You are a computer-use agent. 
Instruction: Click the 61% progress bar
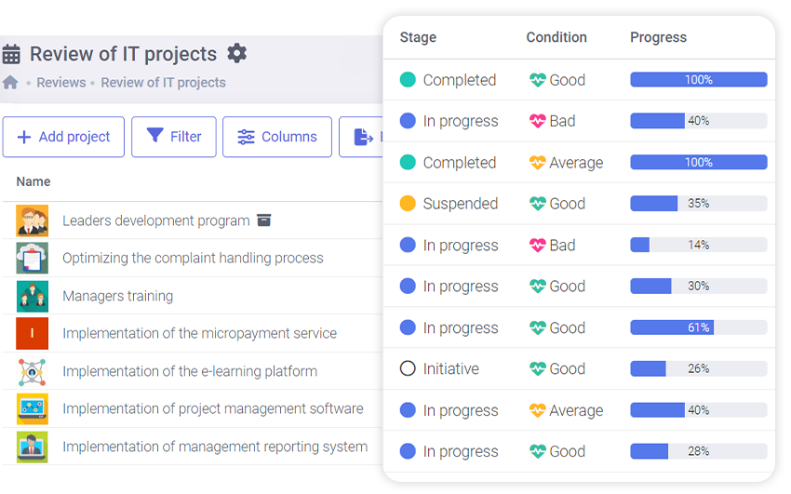698,327
